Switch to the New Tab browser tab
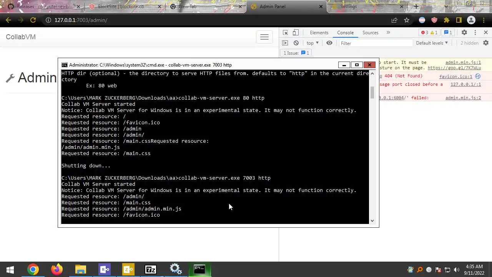 206,7
